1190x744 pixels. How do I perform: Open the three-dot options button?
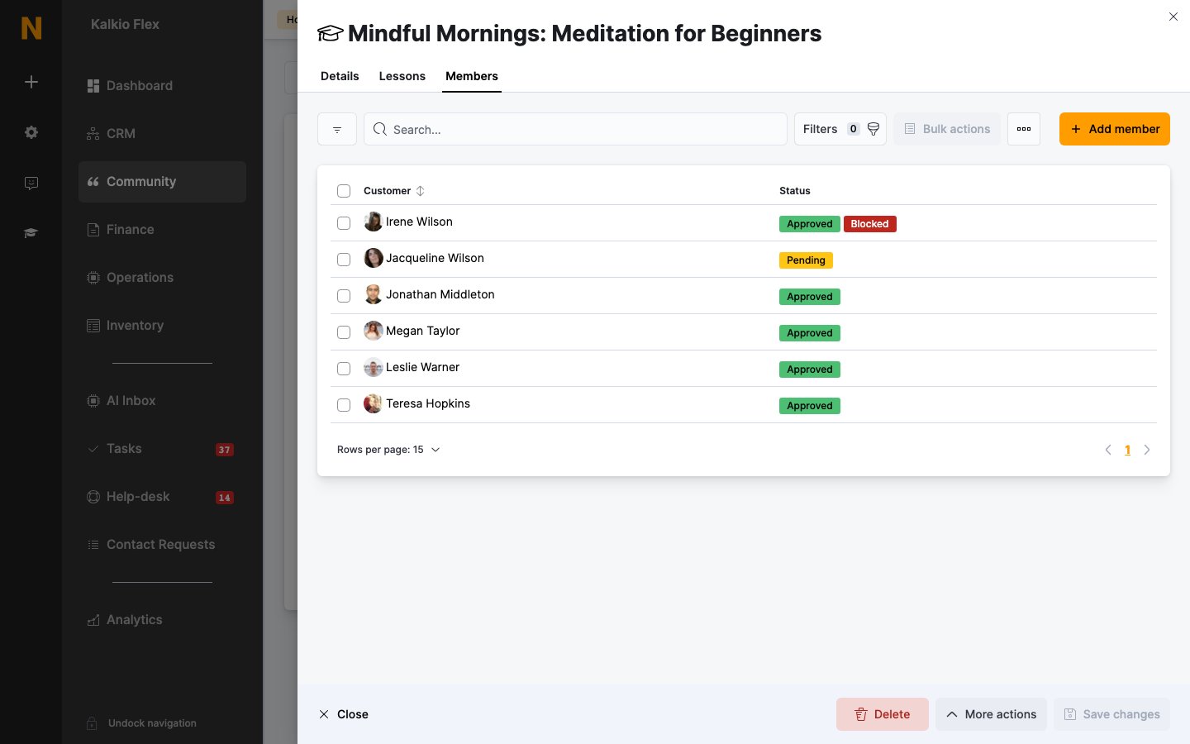pos(1024,129)
